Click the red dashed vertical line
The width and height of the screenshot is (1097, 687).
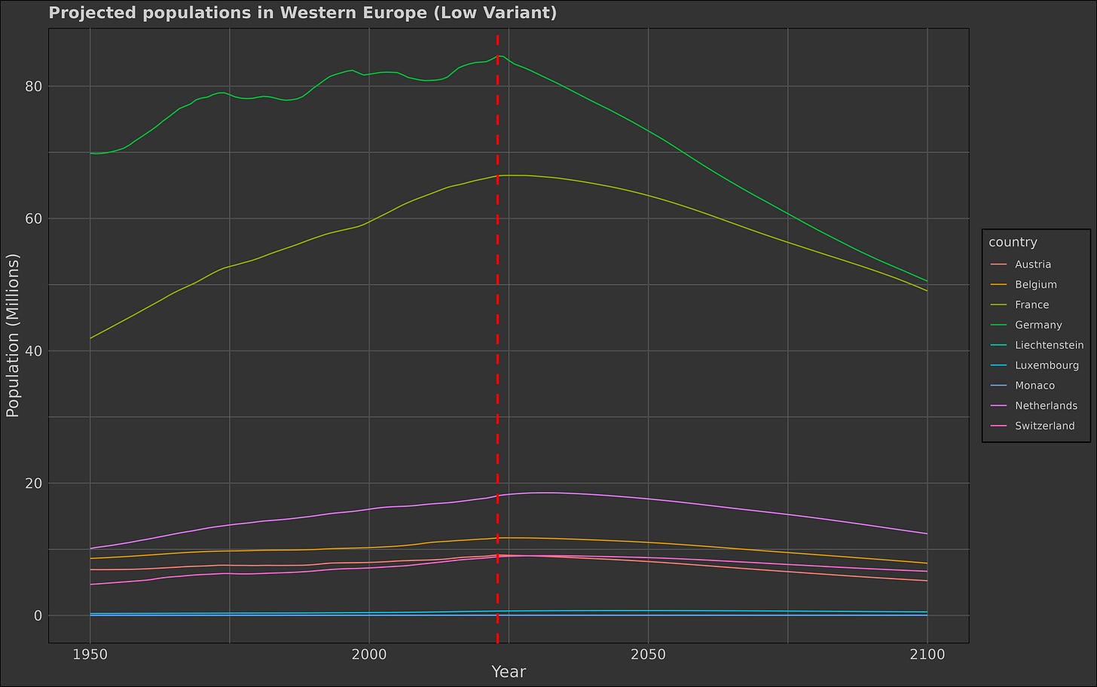pos(498,335)
